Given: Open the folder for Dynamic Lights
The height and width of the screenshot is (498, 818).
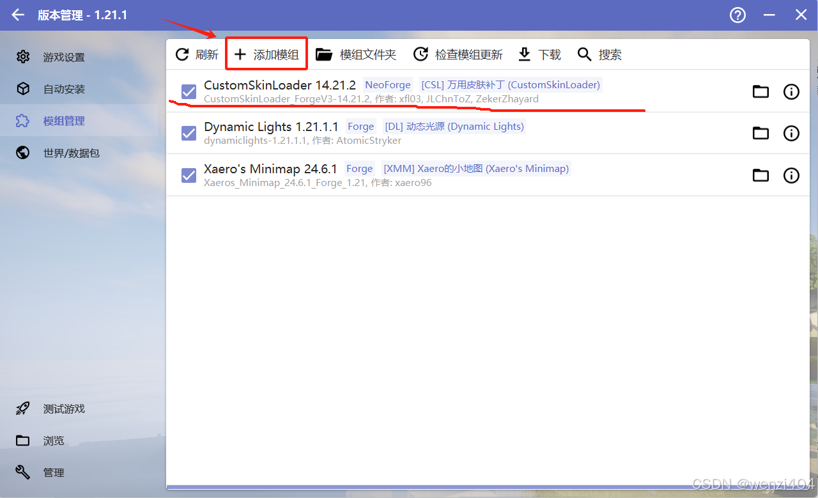Looking at the screenshot, I should tap(760, 133).
